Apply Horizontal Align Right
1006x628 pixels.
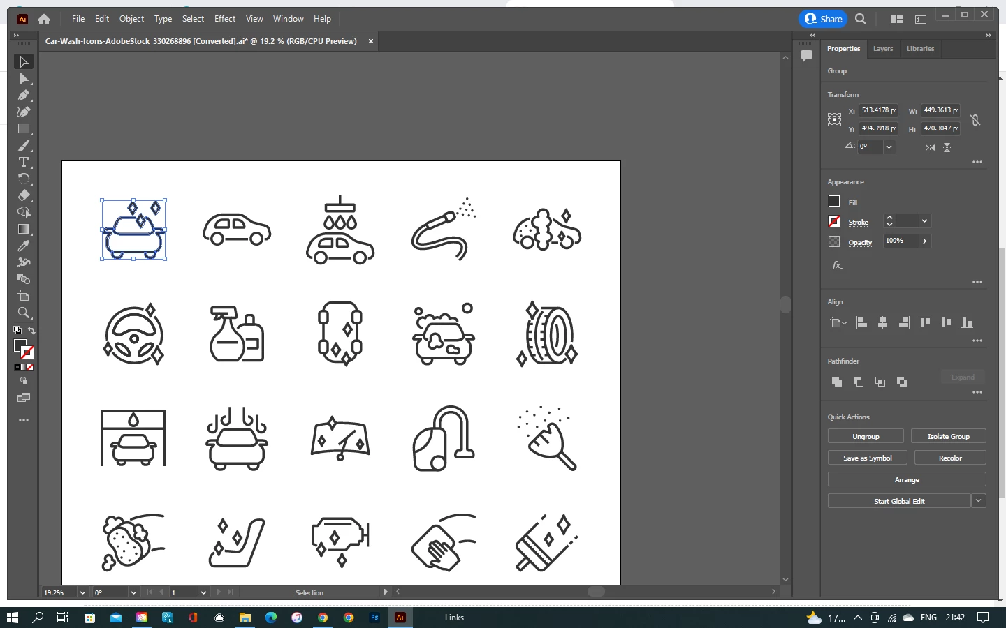pyautogui.click(x=903, y=322)
